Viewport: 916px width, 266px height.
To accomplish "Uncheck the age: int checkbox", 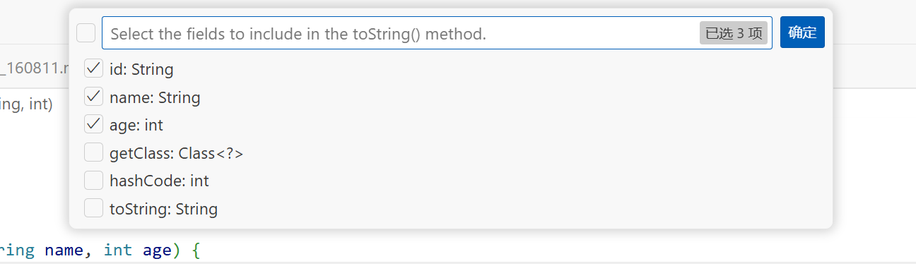I will point(93,124).
